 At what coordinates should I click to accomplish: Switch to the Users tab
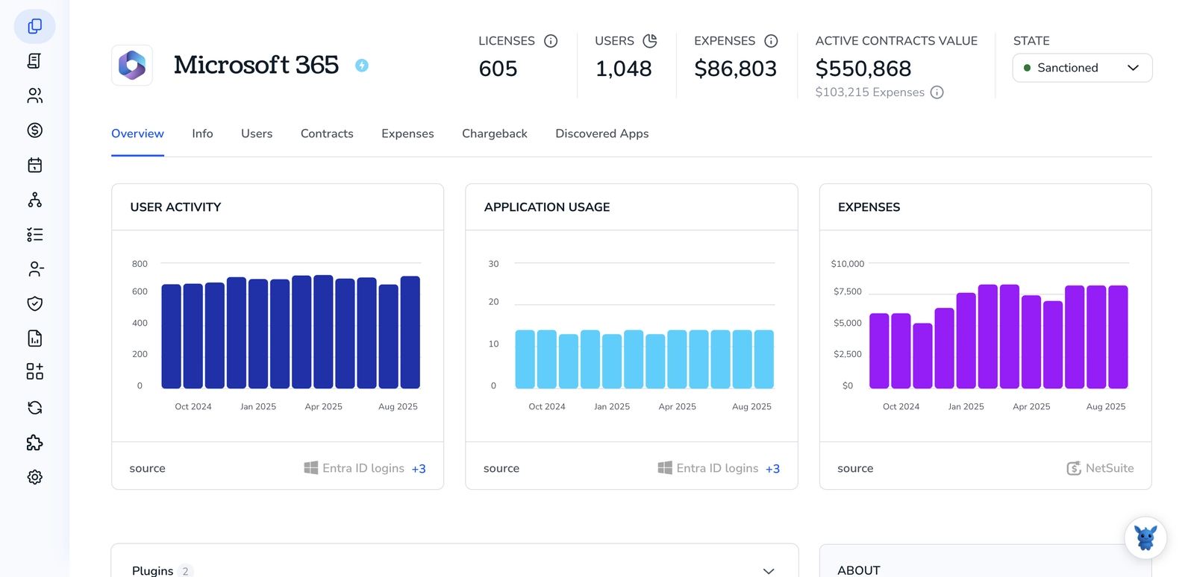[257, 133]
